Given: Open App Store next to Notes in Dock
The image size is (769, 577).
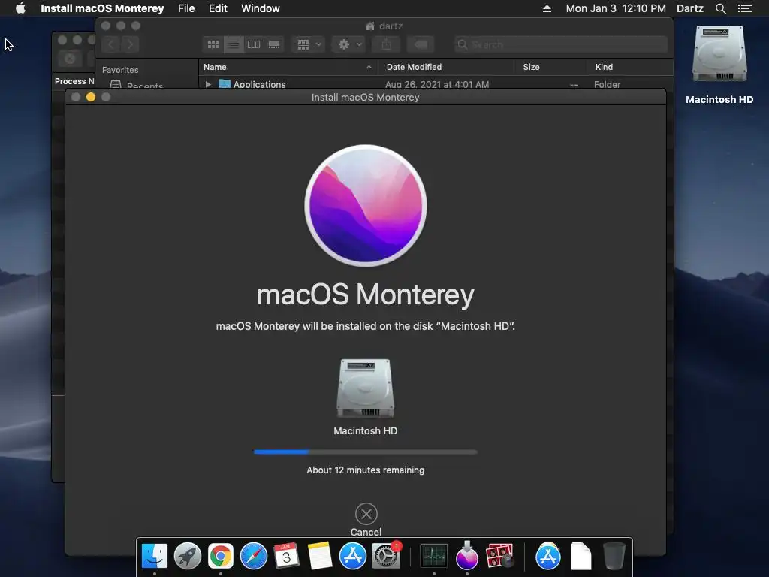Looking at the screenshot, I should (x=353, y=557).
